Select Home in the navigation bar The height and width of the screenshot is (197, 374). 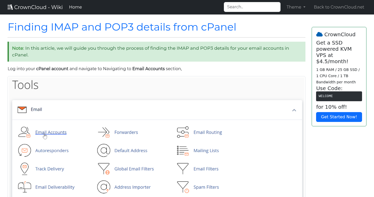pos(75,7)
